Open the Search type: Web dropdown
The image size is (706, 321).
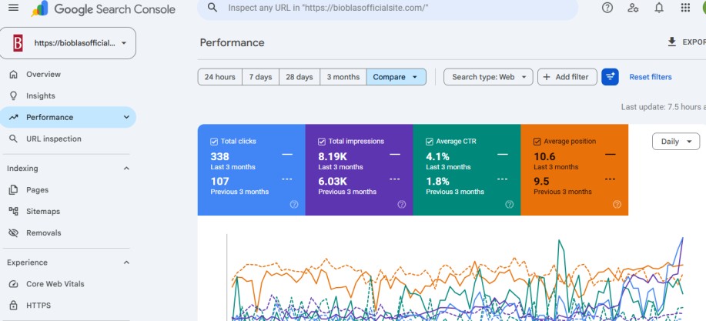point(488,77)
